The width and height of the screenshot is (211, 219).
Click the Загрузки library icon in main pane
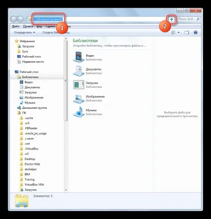[79, 84]
